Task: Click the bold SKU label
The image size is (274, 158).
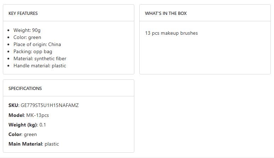Action: click(x=13, y=106)
